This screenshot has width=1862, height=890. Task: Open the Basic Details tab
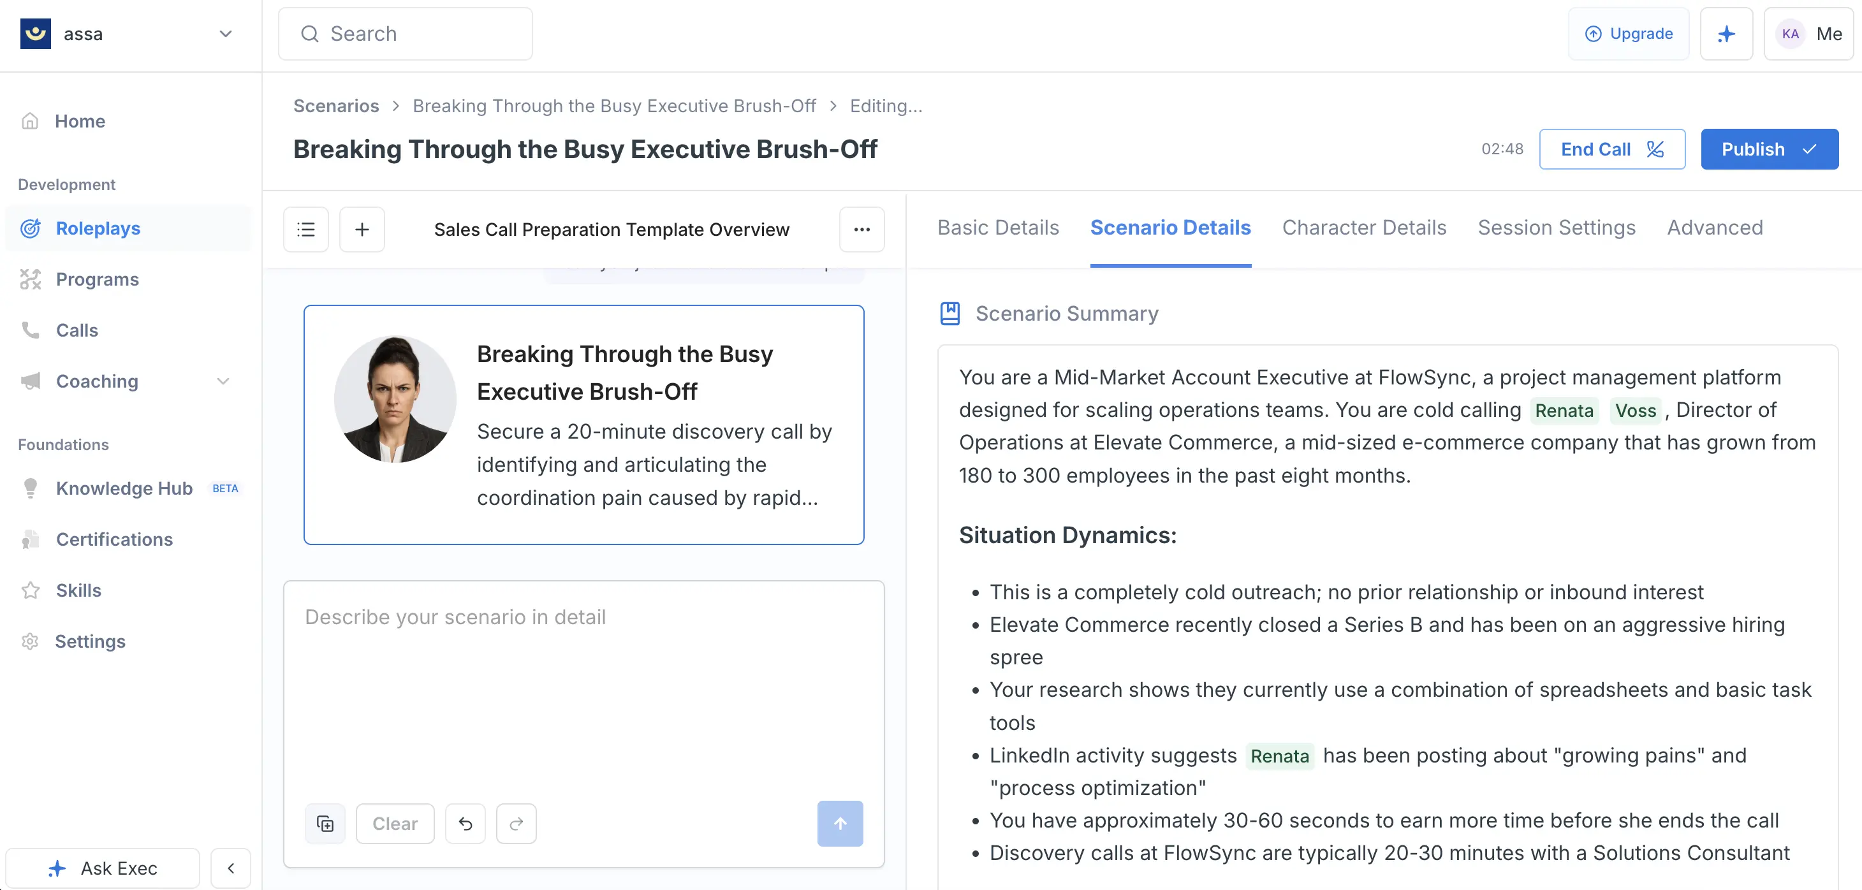click(998, 228)
